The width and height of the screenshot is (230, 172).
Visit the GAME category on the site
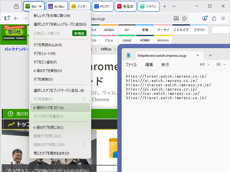pyautogui.click(x=127, y=40)
